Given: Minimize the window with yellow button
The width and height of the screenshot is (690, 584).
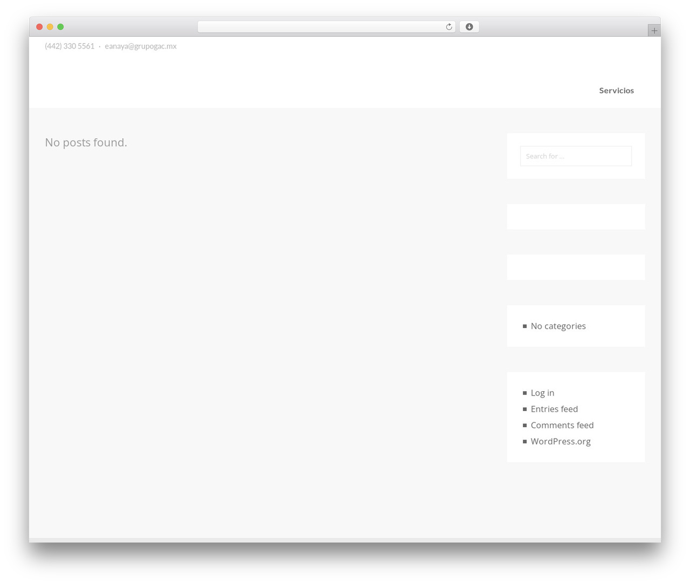Looking at the screenshot, I should pyautogui.click(x=50, y=27).
